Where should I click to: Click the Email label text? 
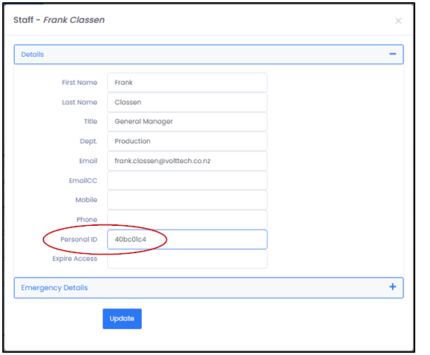coord(88,161)
